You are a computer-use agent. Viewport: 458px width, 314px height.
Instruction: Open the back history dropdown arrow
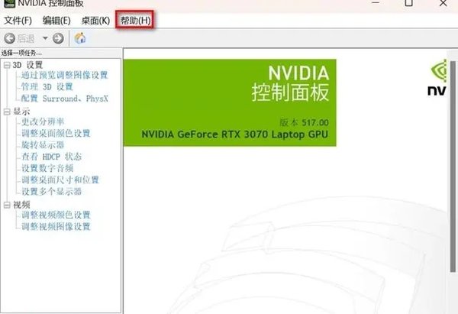pyautogui.click(x=45, y=38)
